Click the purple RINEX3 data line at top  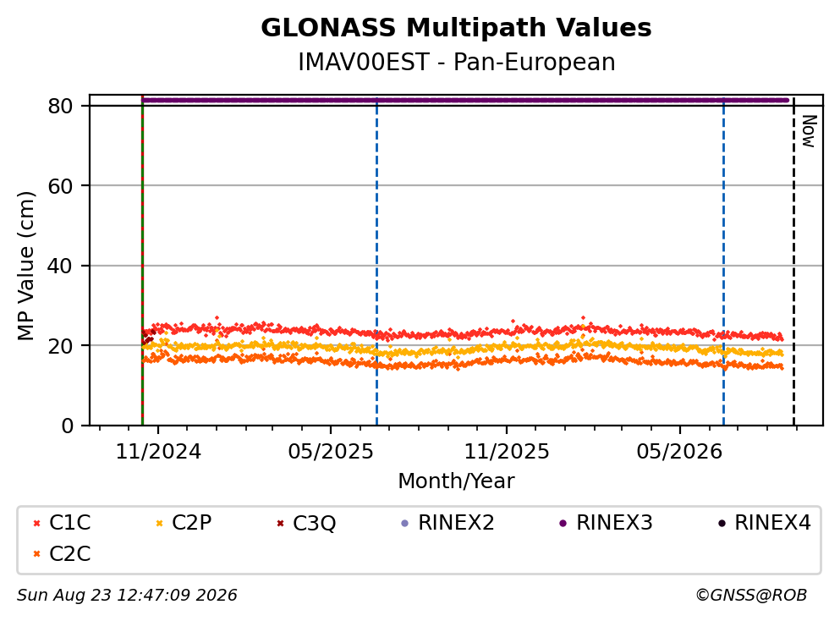click(465, 100)
